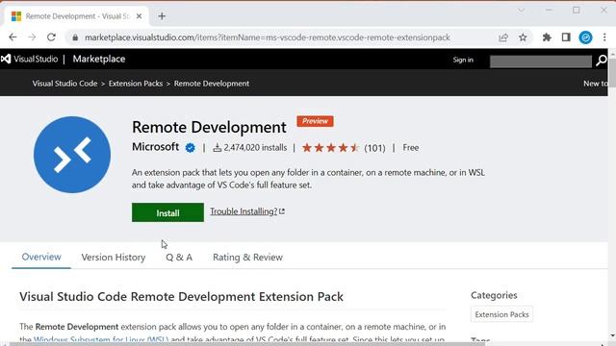Open the Rating & Review tab
Viewport: 616px width, 346px height.
tap(247, 258)
